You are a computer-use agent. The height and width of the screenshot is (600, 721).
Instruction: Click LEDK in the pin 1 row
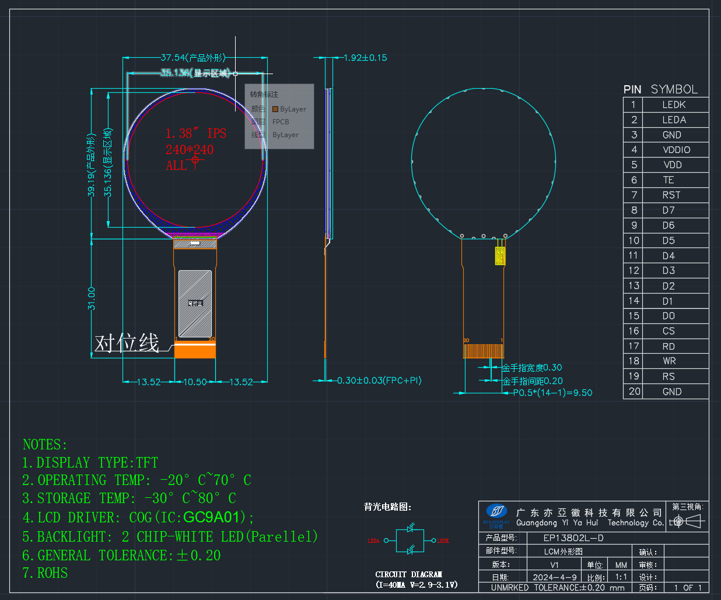[674, 105]
